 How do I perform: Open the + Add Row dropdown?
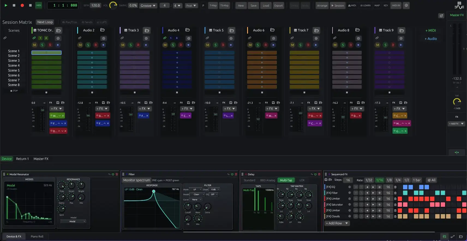click(x=337, y=223)
